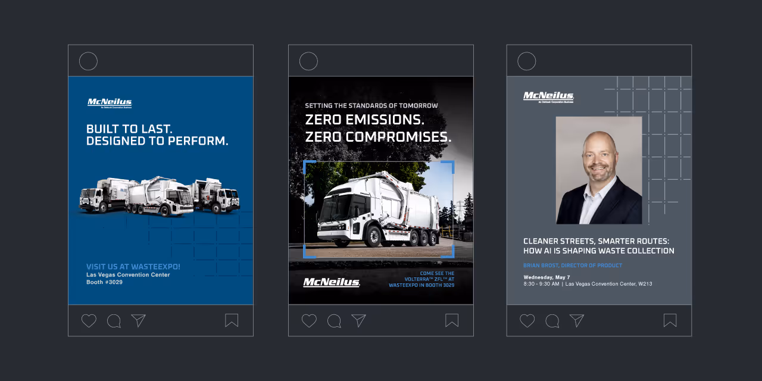The image size is (762, 381).
Task: Save the AI waste collection post
Action: [670, 320]
